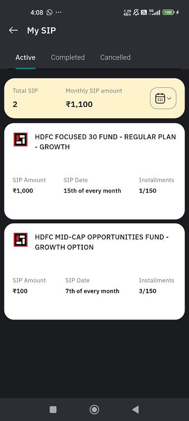This screenshot has width=189, height=421.
Task: Tap Android recent apps square button
Action: (53, 410)
